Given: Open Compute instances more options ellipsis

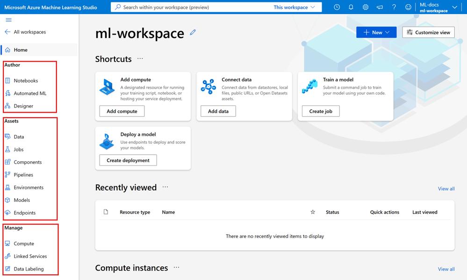Looking at the screenshot, I should [177, 267].
